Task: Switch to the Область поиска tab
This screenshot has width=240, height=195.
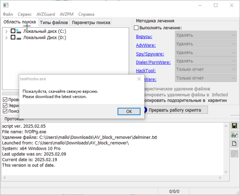Action: tap(20, 22)
